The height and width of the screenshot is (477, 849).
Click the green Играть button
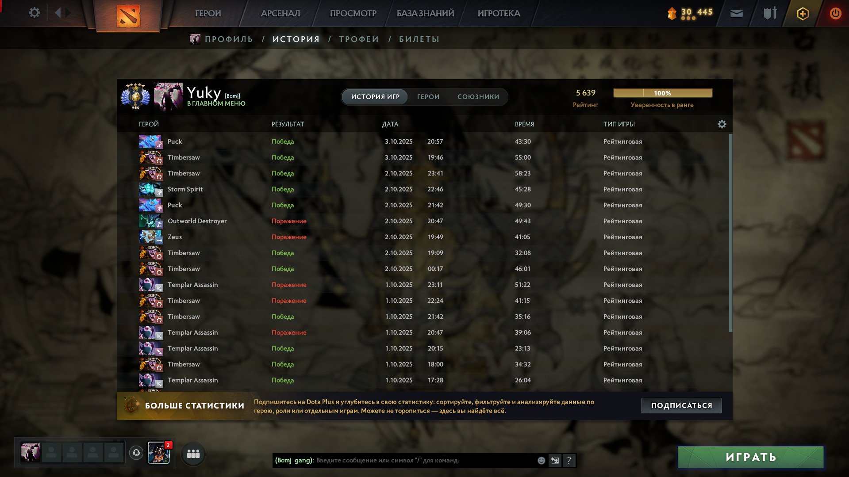[750, 457]
